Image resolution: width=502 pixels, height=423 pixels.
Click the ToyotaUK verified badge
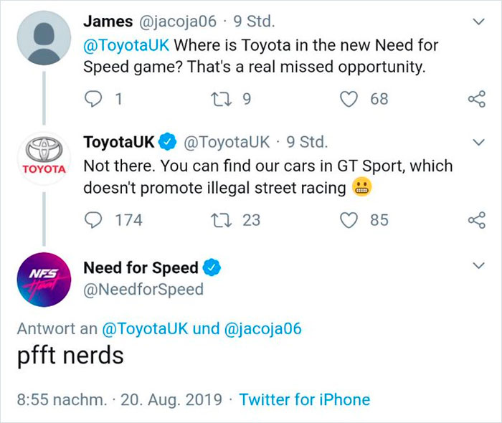point(168,142)
